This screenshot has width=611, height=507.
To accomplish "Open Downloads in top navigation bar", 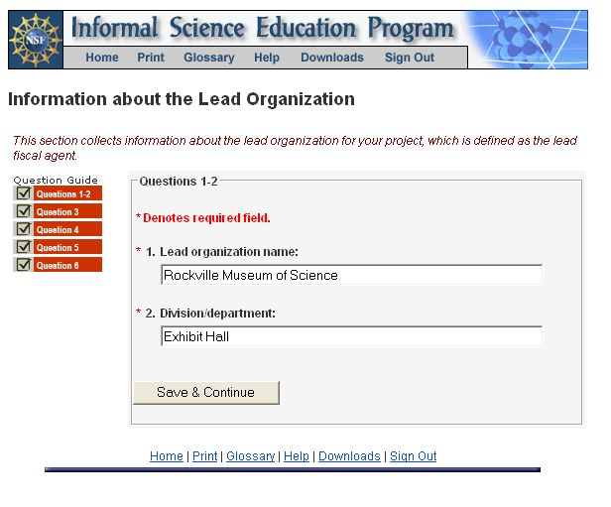I will pos(332,58).
